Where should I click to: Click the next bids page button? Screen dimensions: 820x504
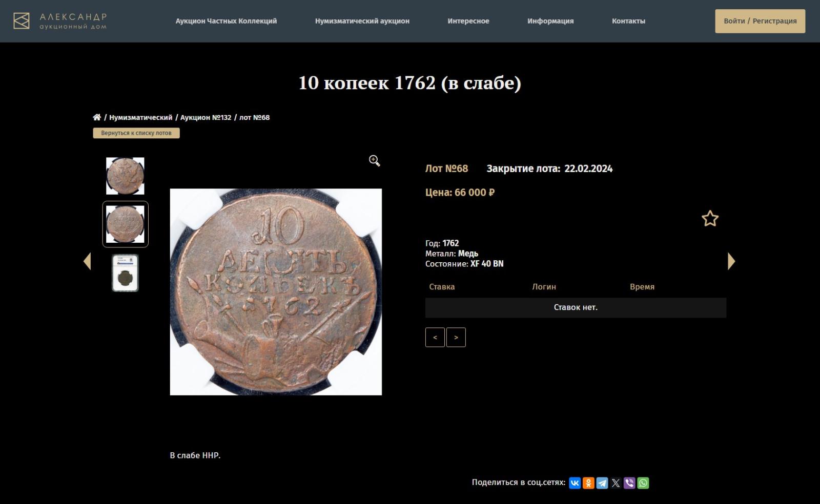click(x=456, y=338)
